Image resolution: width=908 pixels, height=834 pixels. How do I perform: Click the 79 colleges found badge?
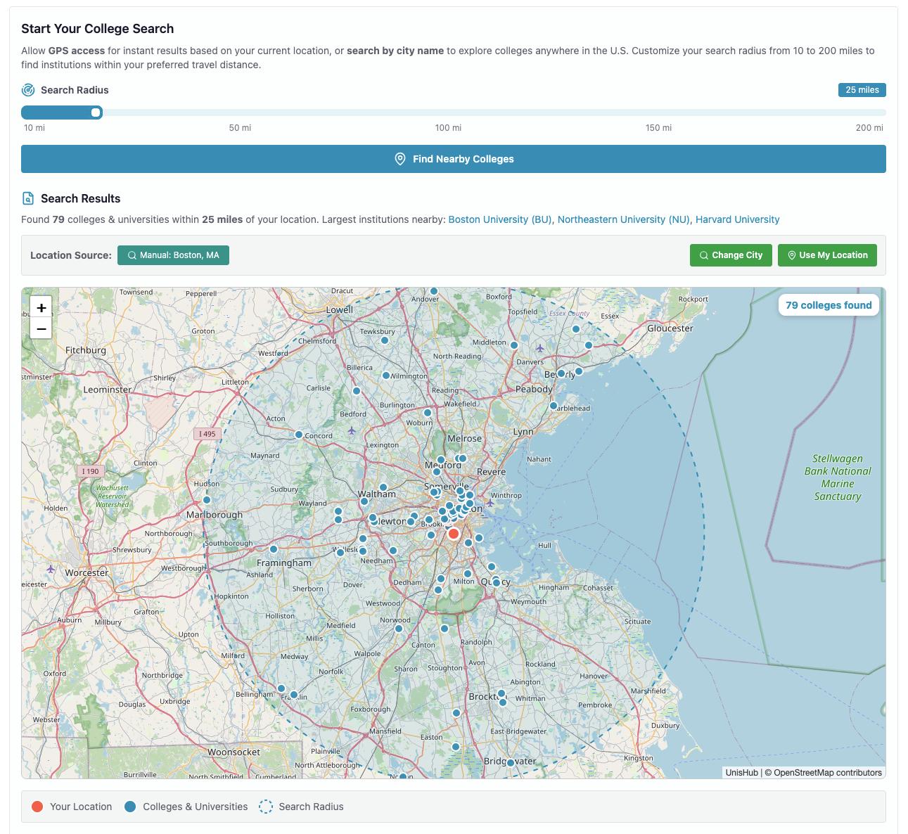[x=828, y=305]
